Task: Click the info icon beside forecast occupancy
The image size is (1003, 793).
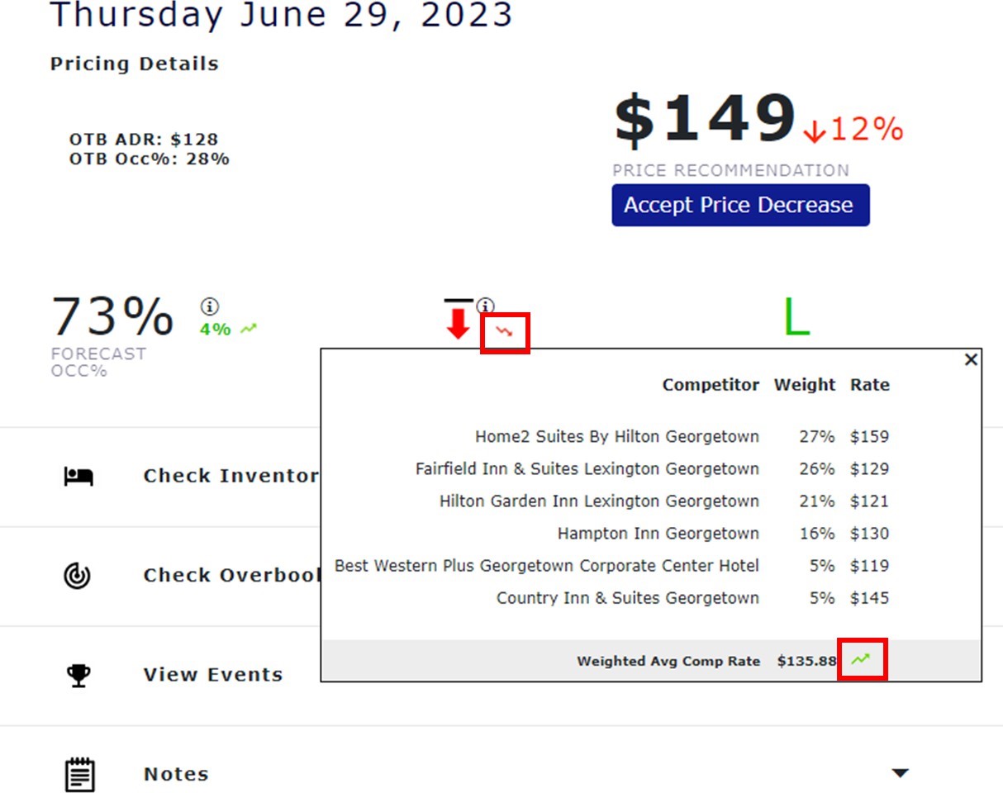Action: click(210, 307)
